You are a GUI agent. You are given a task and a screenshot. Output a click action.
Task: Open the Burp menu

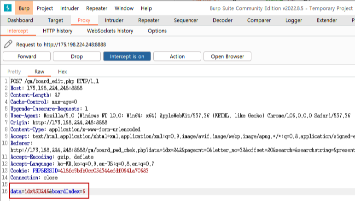point(24,8)
